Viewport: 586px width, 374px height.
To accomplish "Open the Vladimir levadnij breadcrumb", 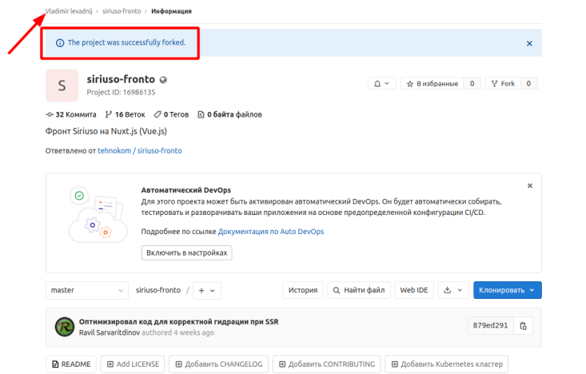I will pyautogui.click(x=69, y=11).
